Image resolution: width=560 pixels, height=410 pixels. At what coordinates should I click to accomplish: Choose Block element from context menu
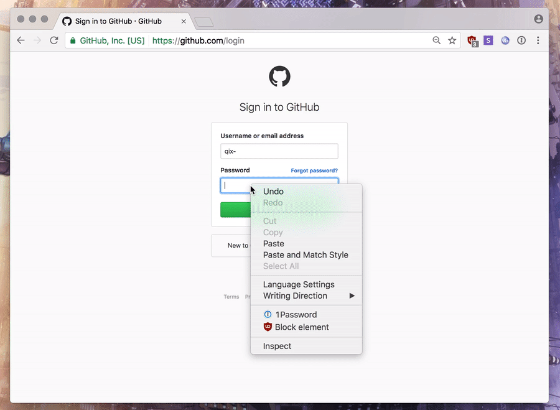click(x=306, y=327)
